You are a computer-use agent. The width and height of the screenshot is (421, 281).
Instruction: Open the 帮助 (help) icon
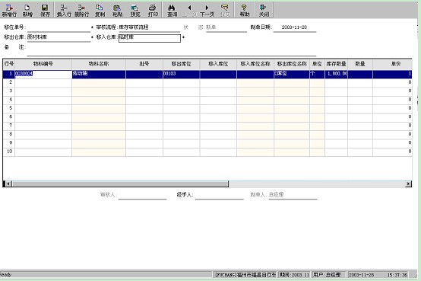(245, 10)
